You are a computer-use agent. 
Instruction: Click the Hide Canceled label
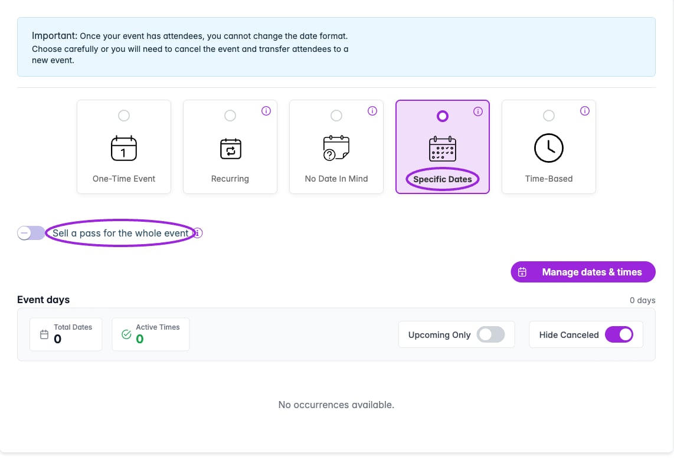pyautogui.click(x=569, y=335)
